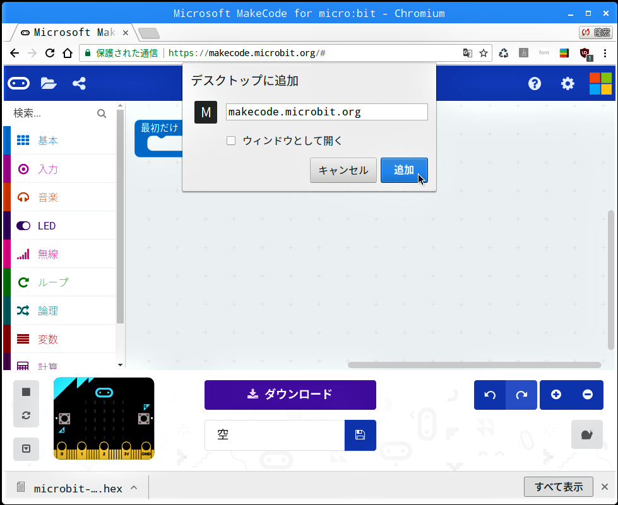
Task: Open the Chromium three-dot menu
Action: (x=605, y=53)
